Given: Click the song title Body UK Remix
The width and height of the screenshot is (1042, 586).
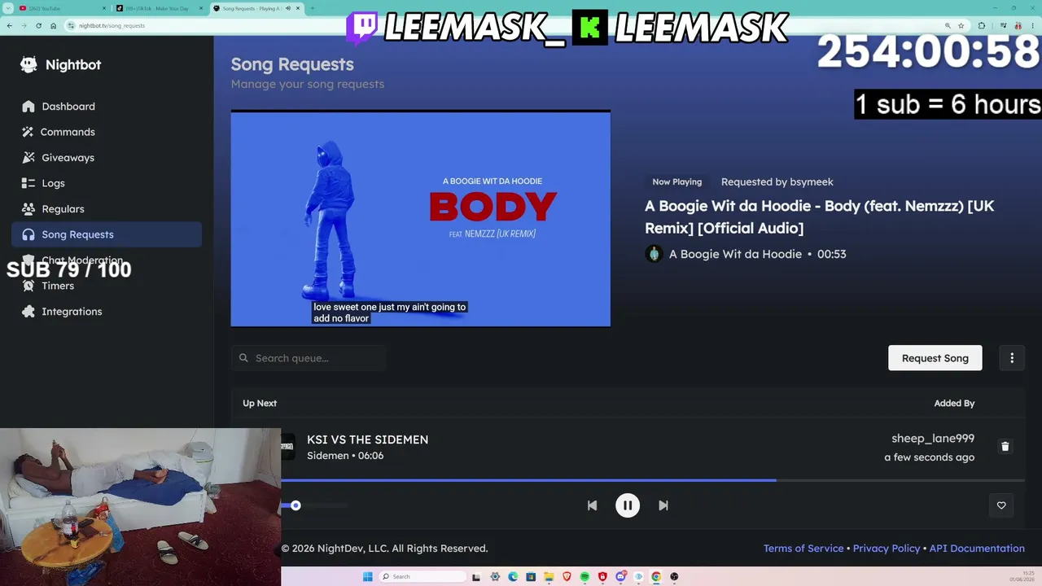Looking at the screenshot, I should point(820,216).
